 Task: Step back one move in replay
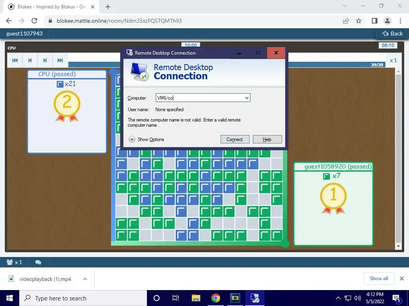30,61
